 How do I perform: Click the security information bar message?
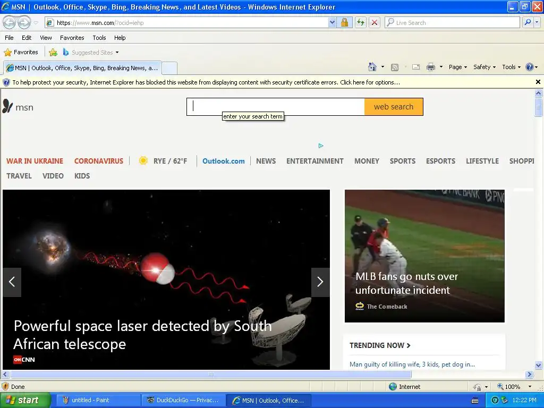206,82
